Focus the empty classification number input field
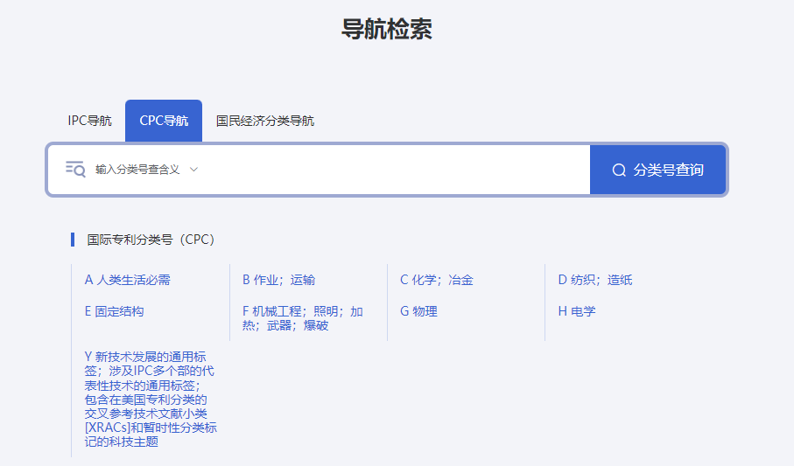This screenshot has width=794, height=466. coord(394,170)
